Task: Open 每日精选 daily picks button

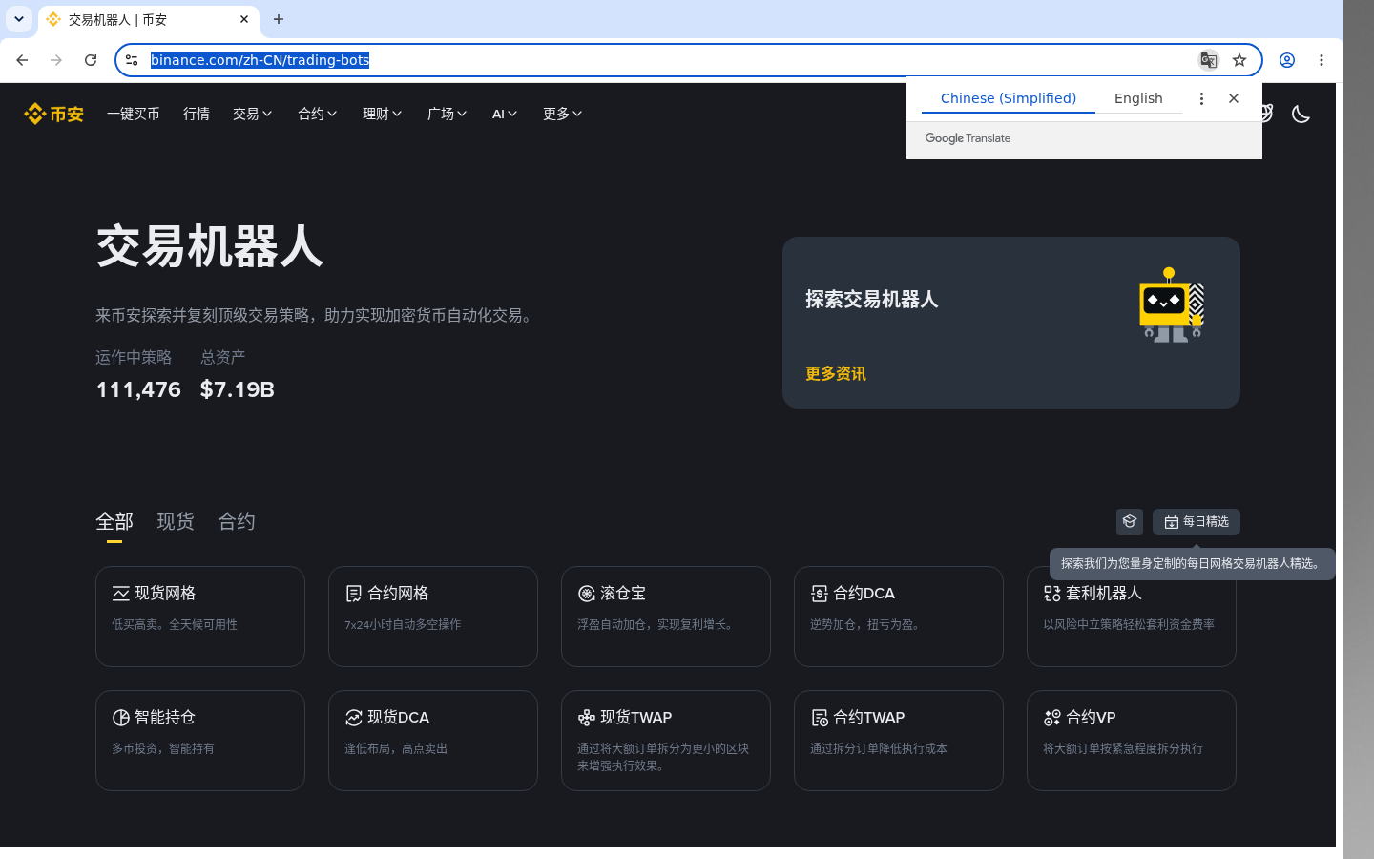Action: [x=1197, y=522]
